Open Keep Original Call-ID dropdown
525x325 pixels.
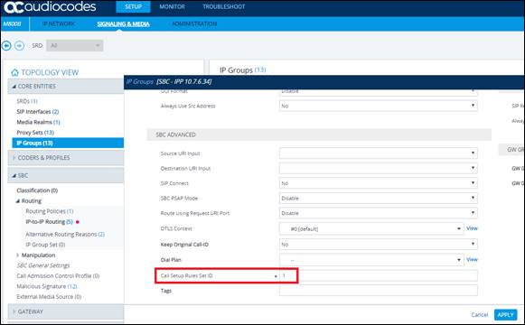[x=379, y=245]
